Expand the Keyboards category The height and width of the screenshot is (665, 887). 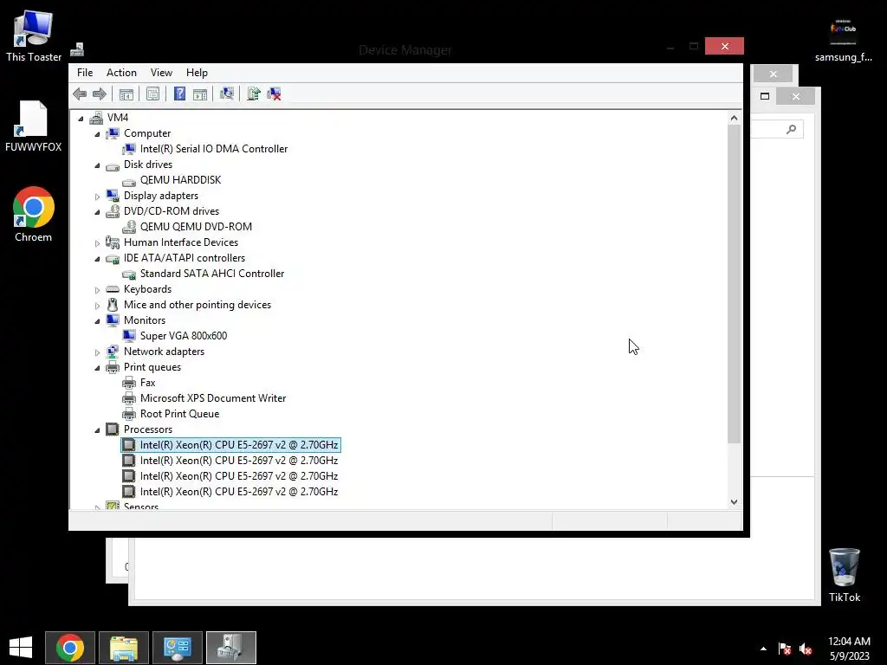tap(97, 290)
